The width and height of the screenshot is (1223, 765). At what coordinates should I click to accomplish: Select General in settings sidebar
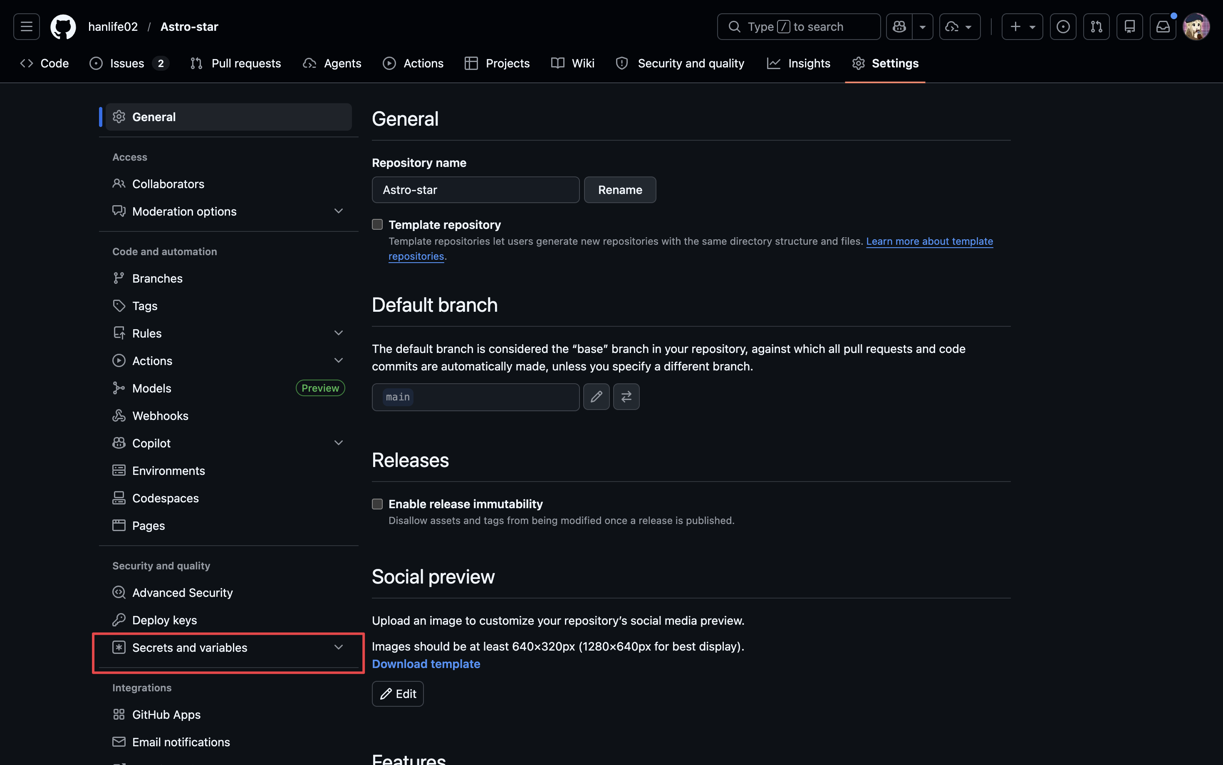[x=228, y=117]
